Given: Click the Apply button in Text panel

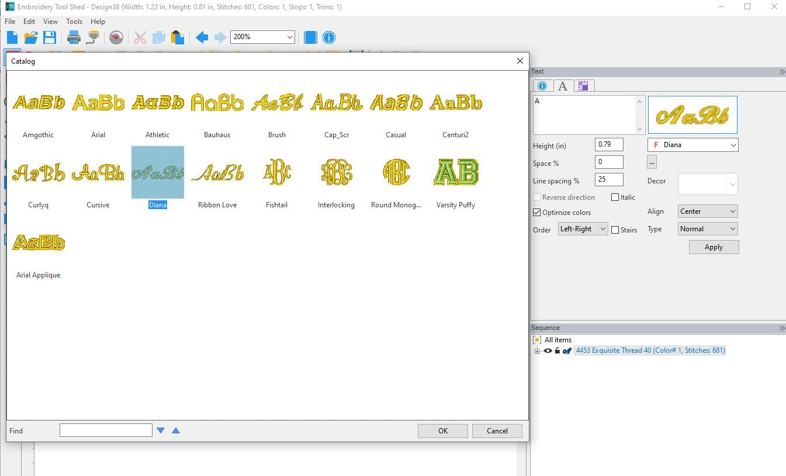Looking at the screenshot, I should click(713, 247).
